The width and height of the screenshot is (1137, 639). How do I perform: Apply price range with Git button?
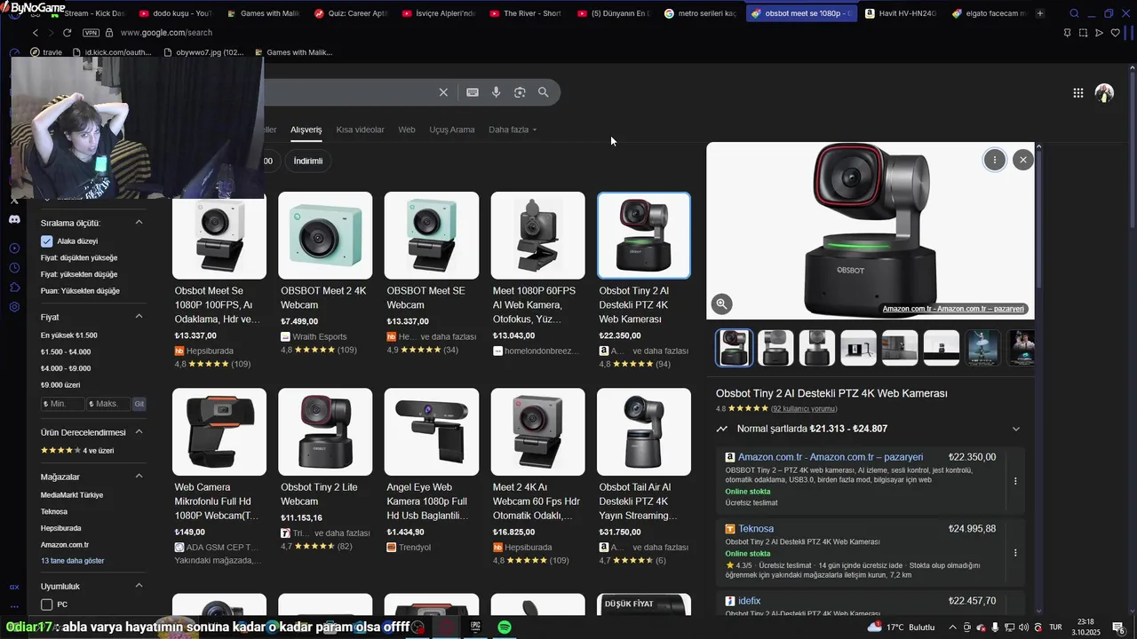click(x=139, y=404)
